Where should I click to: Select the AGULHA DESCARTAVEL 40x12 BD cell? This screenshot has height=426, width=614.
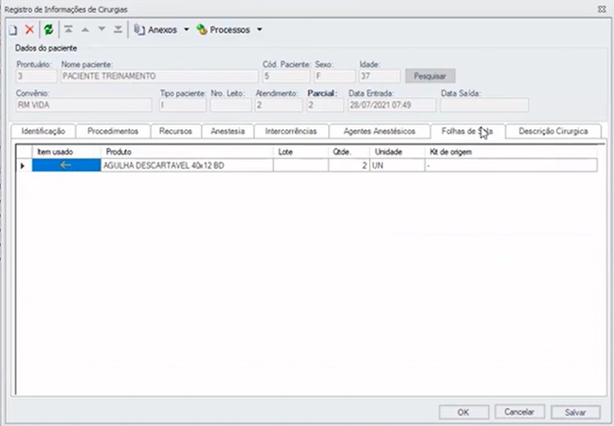(x=187, y=166)
